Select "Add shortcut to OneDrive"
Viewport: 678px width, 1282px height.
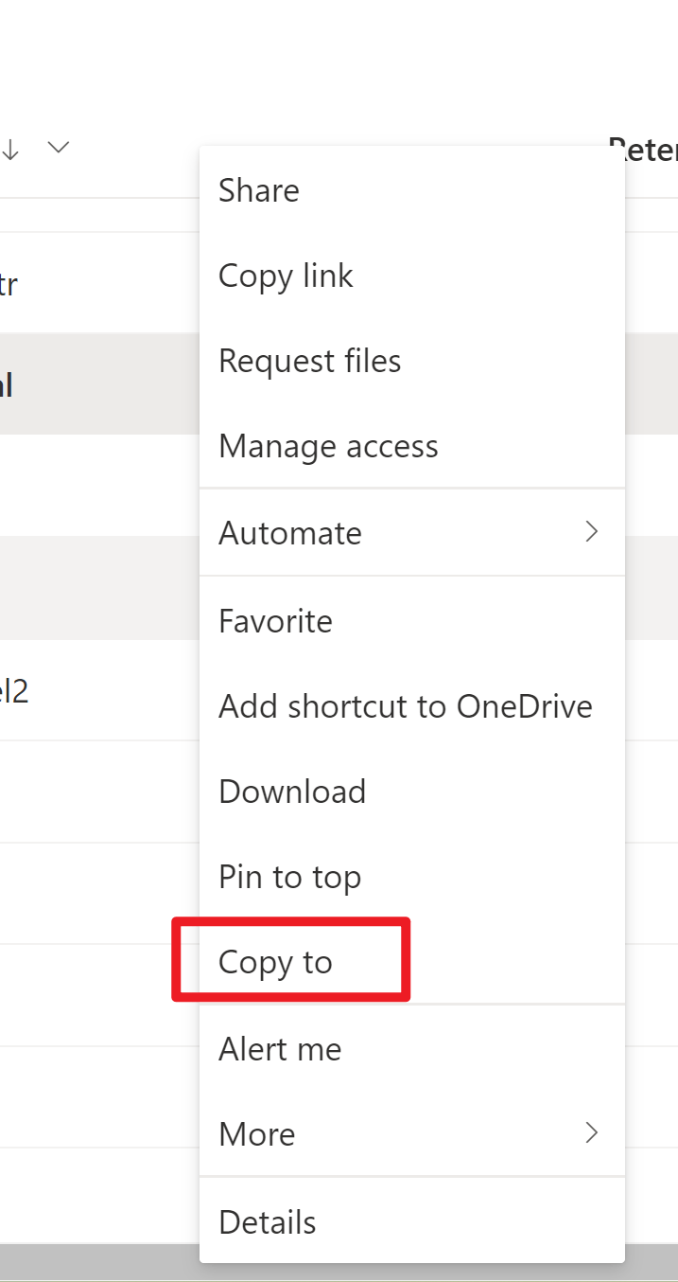tap(405, 705)
